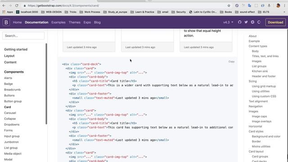
Task: Go to Home in the navbar
Action: 17,22
